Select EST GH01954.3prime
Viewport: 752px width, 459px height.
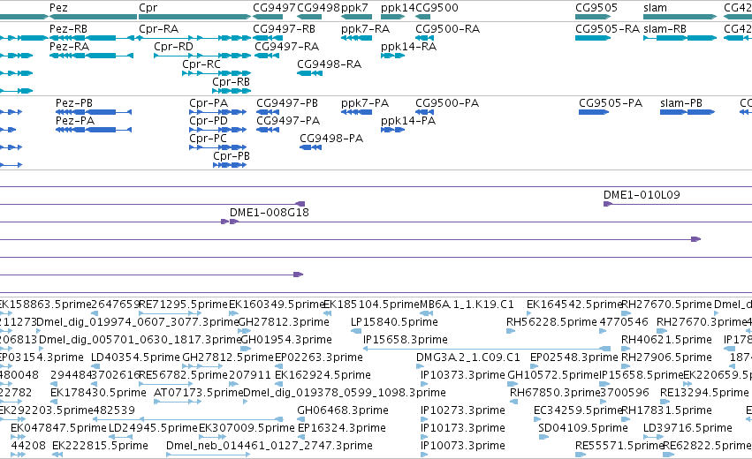tap(246, 349)
